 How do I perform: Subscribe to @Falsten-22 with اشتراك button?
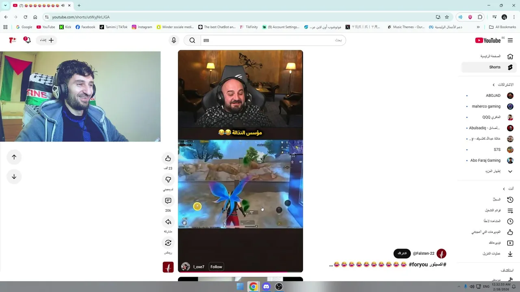pos(402,253)
